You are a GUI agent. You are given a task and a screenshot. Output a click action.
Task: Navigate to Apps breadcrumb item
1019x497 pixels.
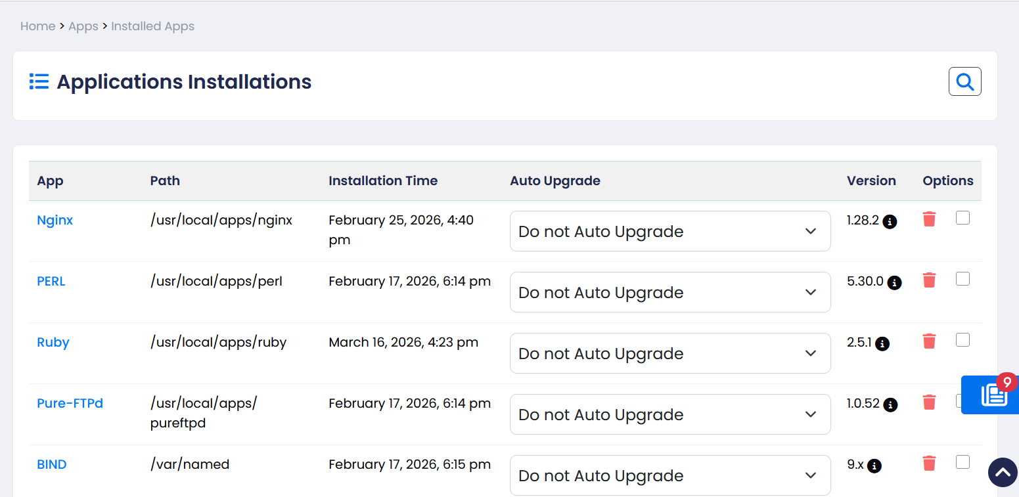(x=83, y=26)
